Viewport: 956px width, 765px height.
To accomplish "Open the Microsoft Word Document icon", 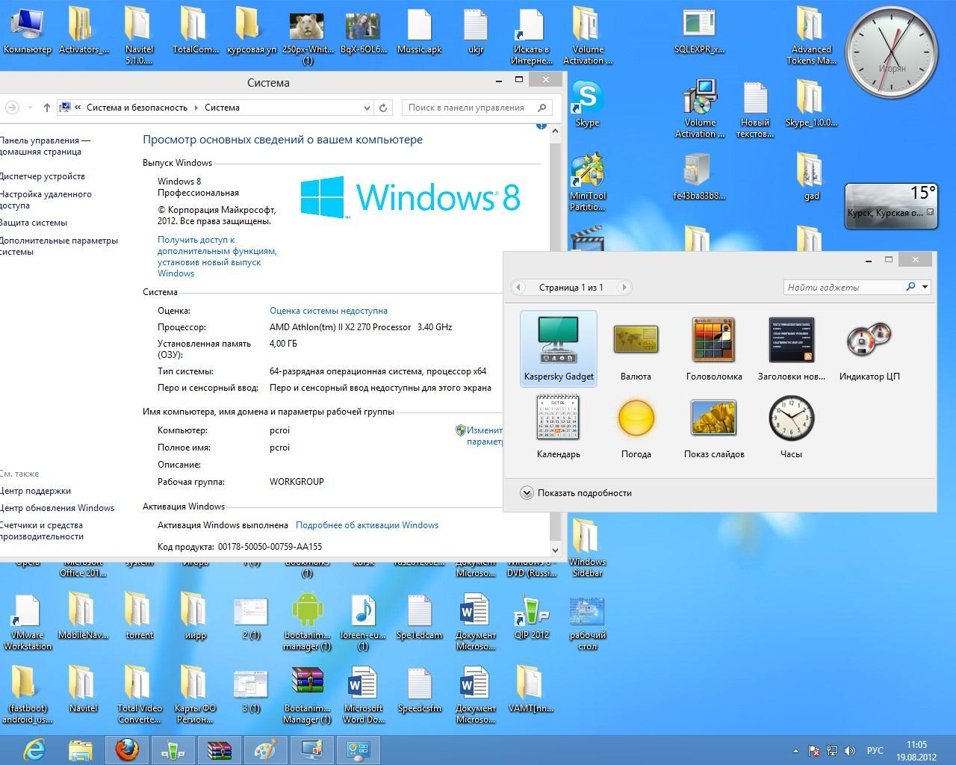I will [364, 695].
